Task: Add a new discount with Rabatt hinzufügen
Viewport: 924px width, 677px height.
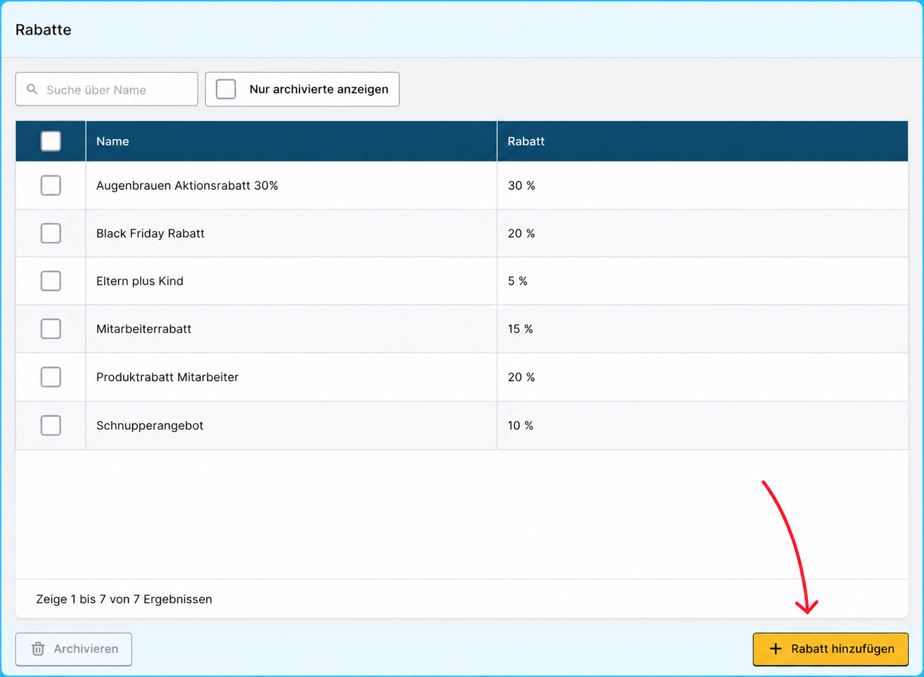Action: pyautogui.click(x=831, y=649)
